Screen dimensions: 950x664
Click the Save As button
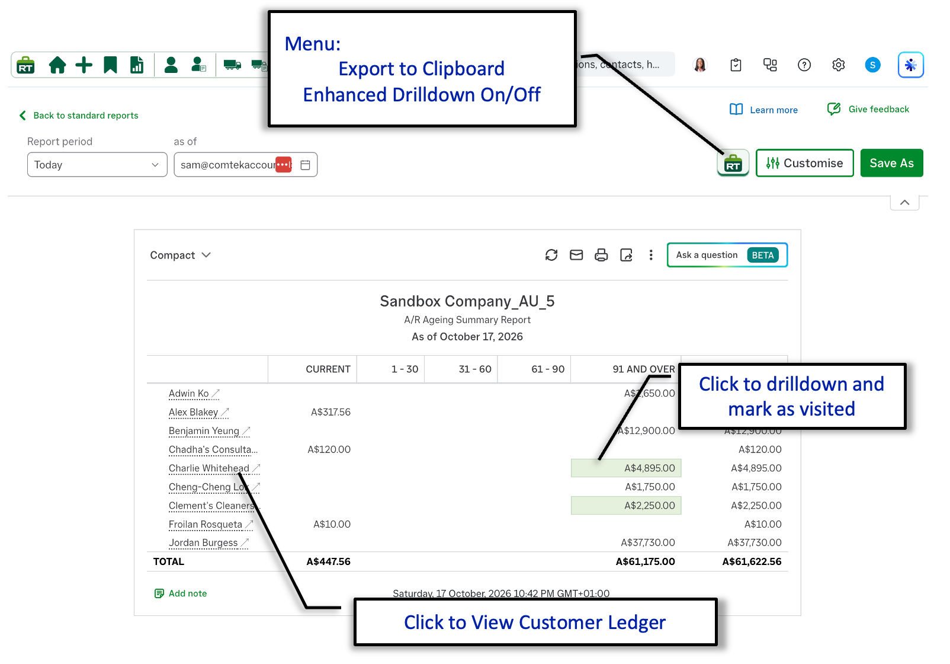point(891,163)
